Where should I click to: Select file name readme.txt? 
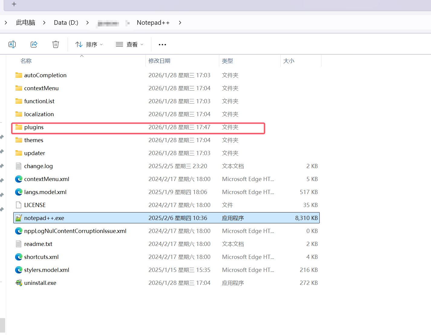(x=38, y=244)
